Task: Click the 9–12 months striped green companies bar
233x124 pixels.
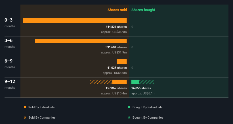Action: coord(146,82)
